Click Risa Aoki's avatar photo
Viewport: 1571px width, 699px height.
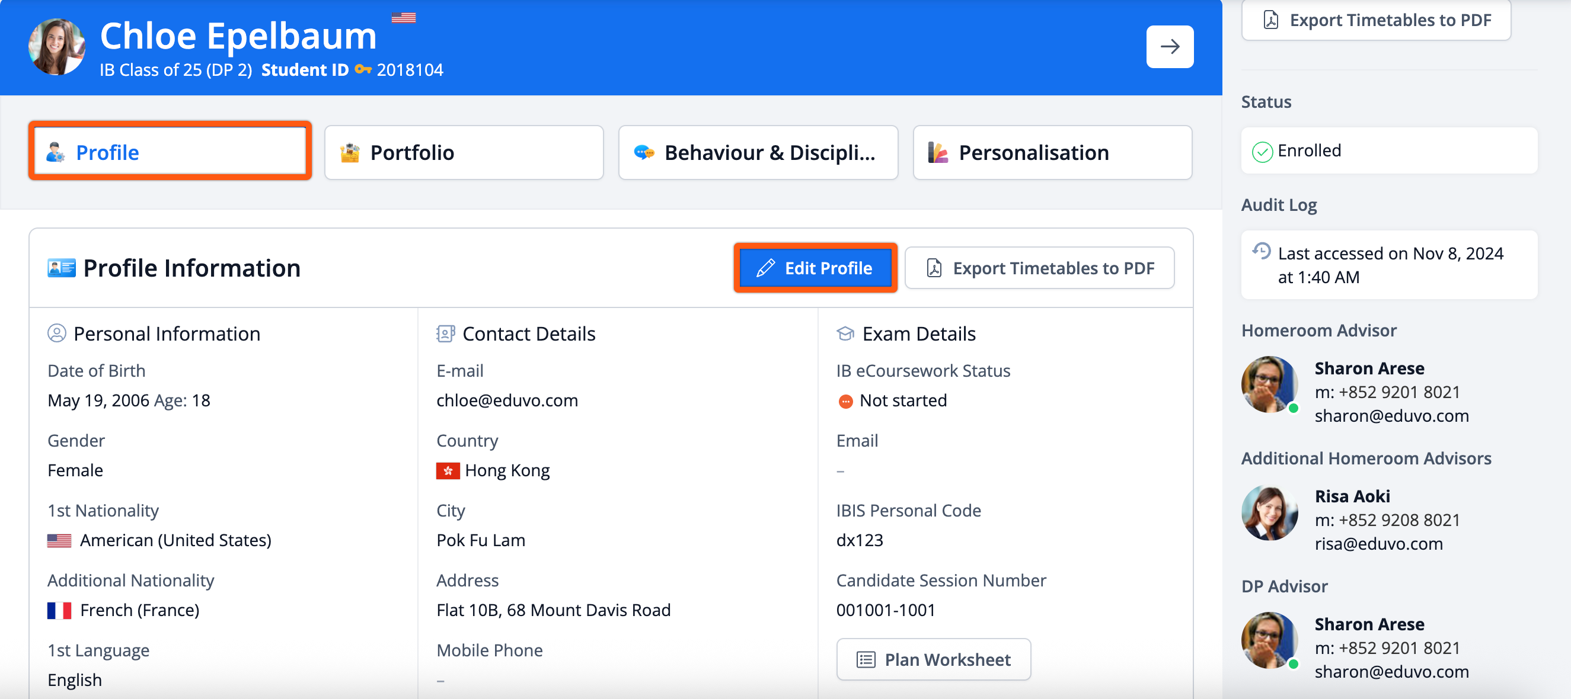[x=1269, y=513]
